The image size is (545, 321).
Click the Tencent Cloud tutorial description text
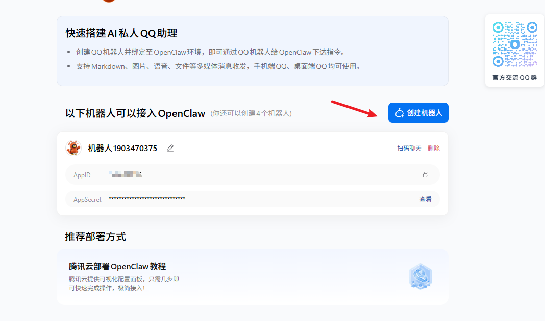[x=123, y=283]
